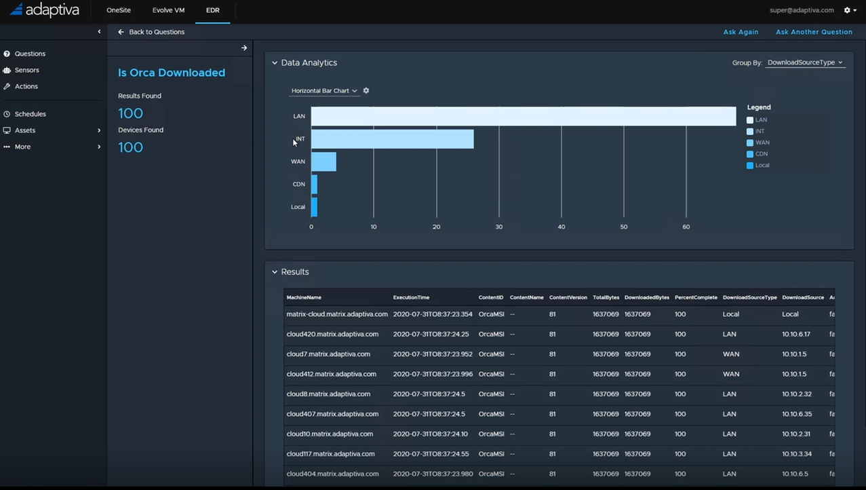This screenshot has height=490, width=866.
Task: Open the chart settings gear icon
Action: tap(366, 90)
